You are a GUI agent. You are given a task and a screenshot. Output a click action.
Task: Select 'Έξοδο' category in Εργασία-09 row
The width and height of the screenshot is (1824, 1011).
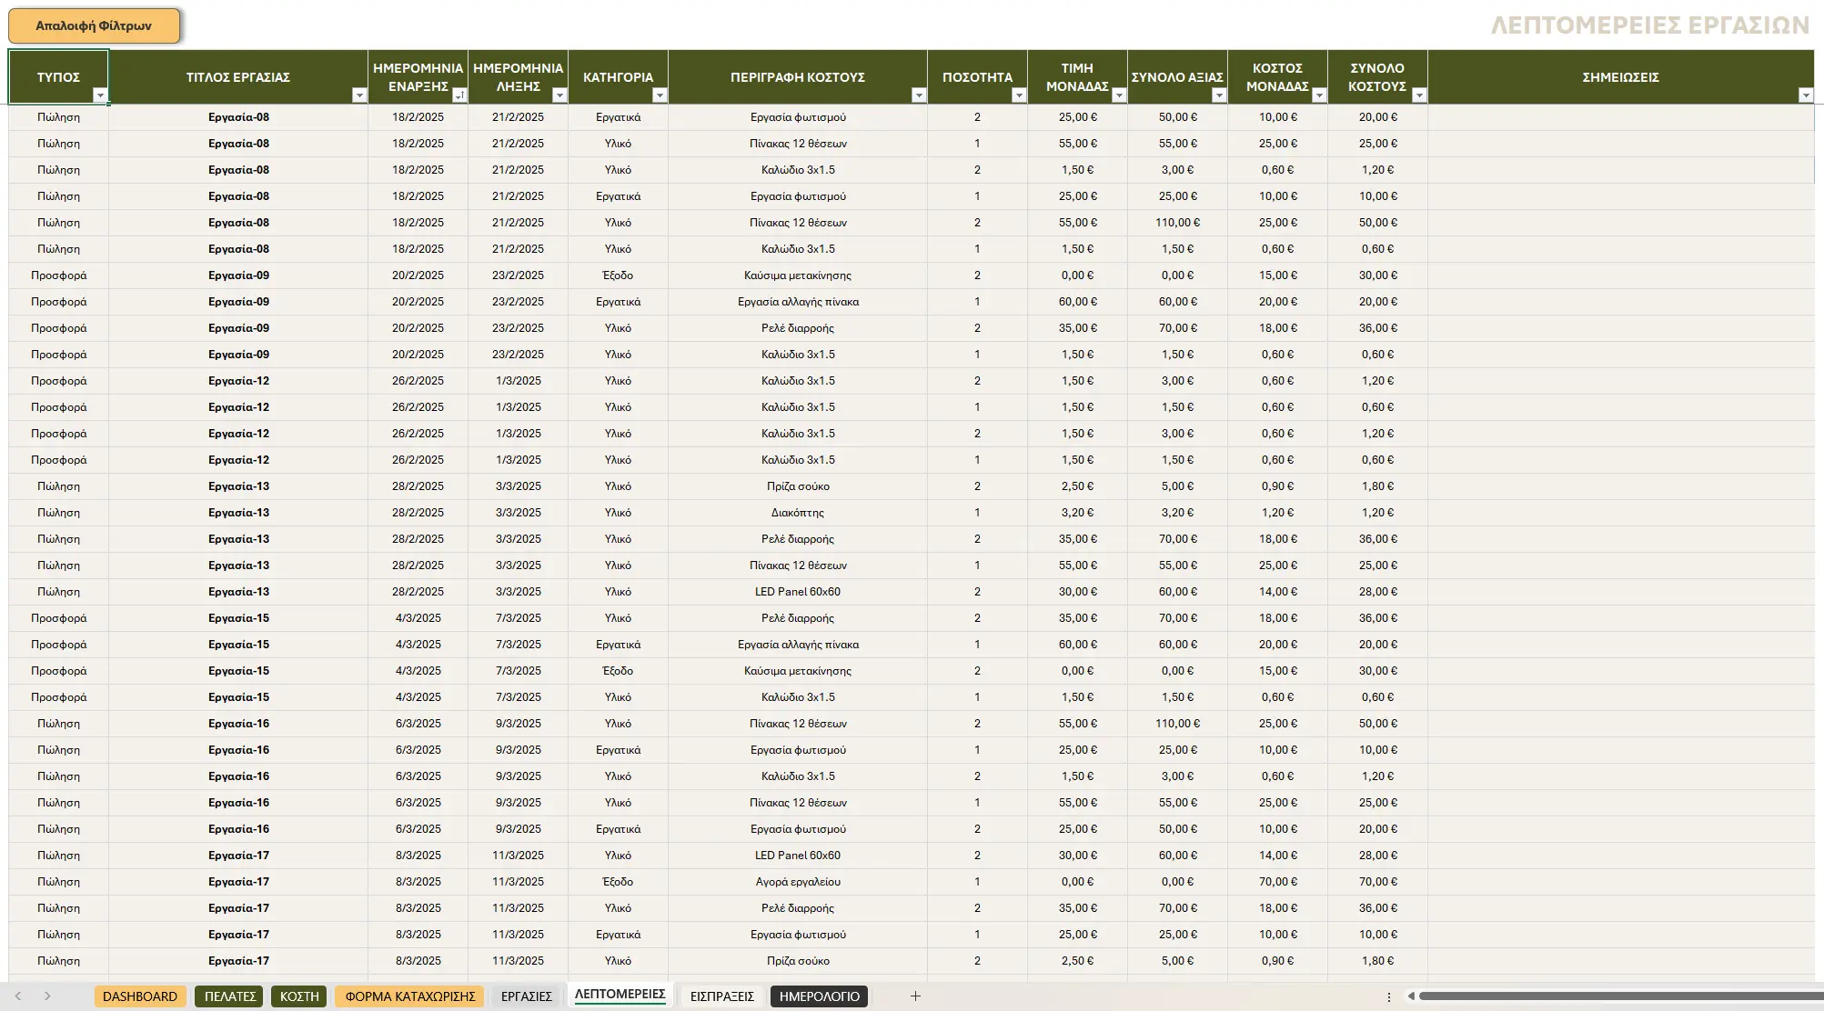[x=618, y=275]
